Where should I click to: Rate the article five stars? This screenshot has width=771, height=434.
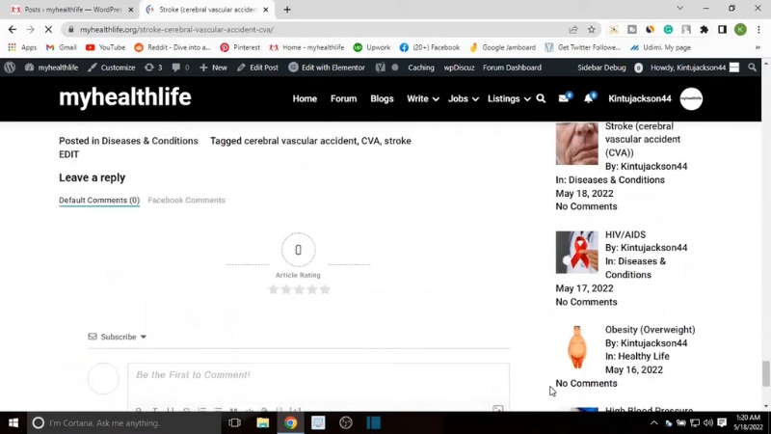325,289
